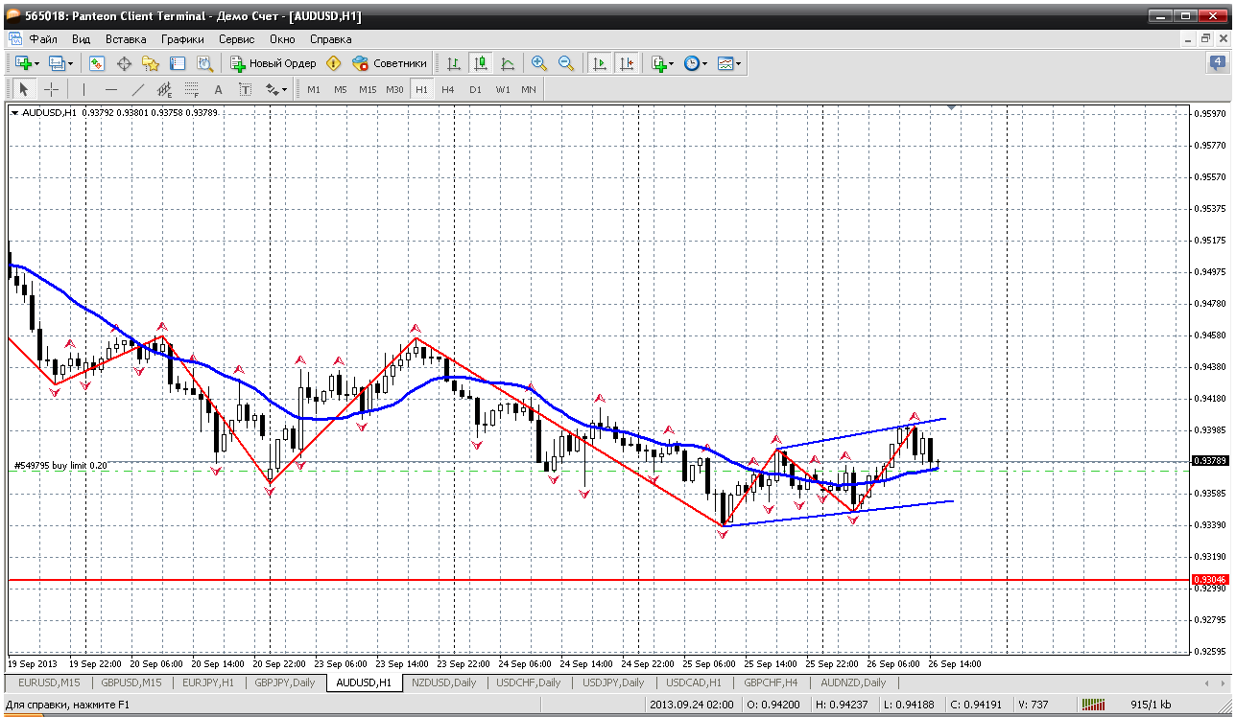Switch to the EURUSD,M15 chart tab
This screenshot has width=1236, height=717.
48,682
